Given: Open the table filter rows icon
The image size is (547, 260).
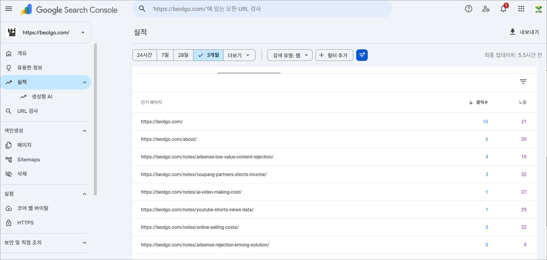Looking at the screenshot, I should coord(523,82).
